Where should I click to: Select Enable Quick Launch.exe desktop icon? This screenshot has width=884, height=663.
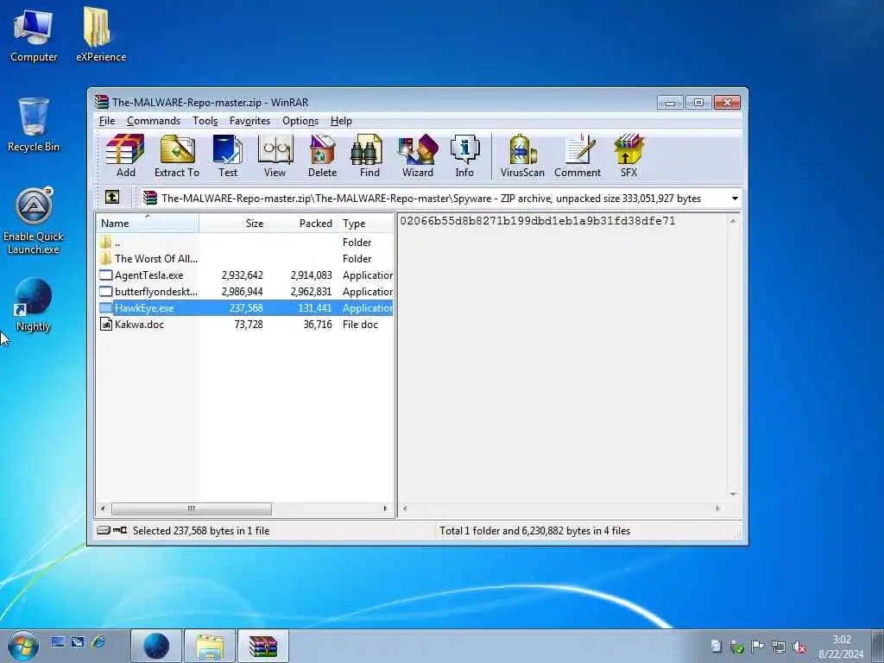pyautogui.click(x=34, y=221)
